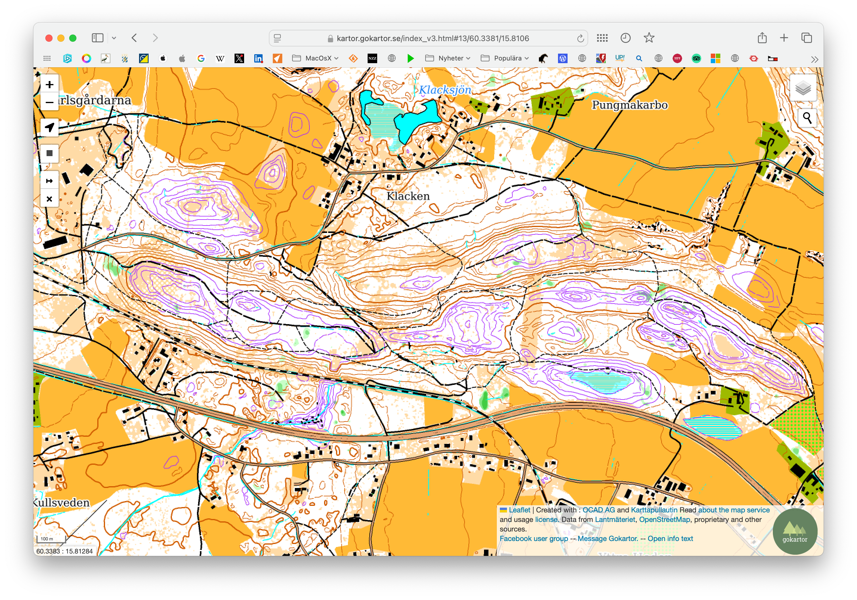Click the black square stop button
857x600 pixels.
(49, 153)
